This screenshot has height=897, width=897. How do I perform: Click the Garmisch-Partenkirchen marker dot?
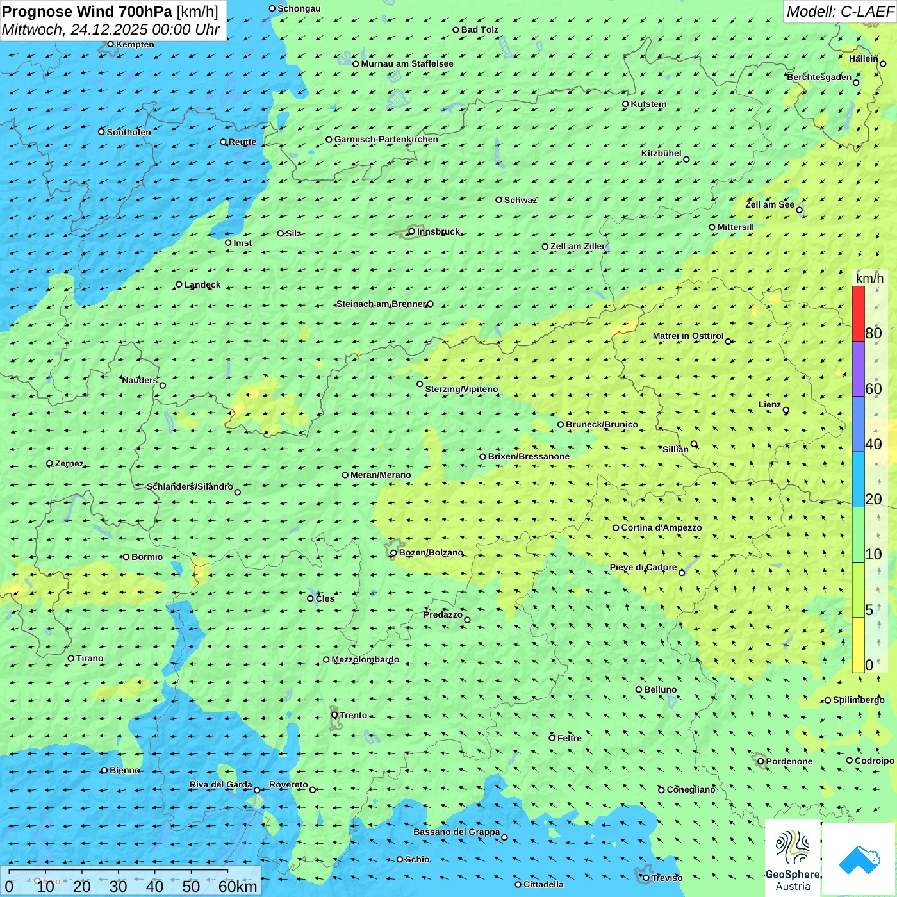tap(329, 140)
